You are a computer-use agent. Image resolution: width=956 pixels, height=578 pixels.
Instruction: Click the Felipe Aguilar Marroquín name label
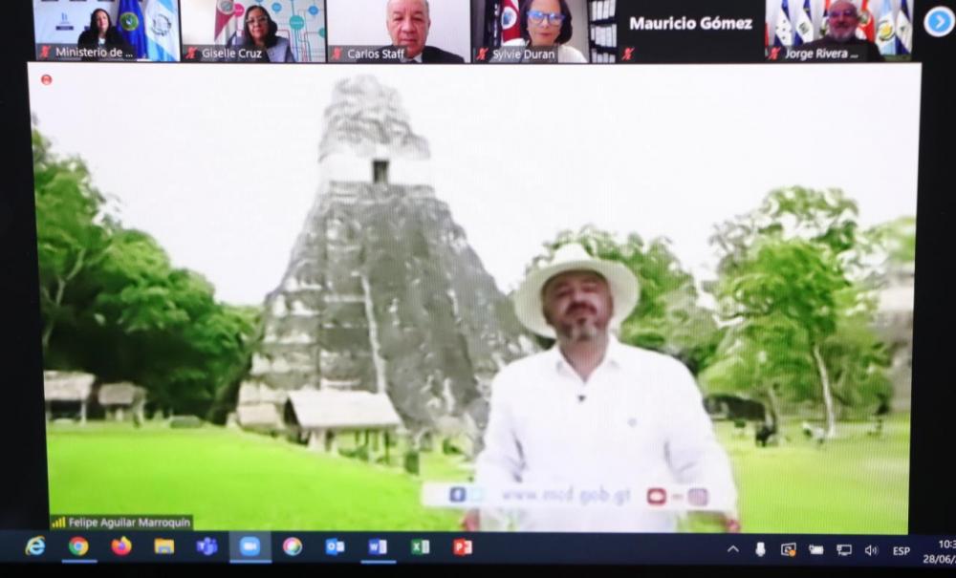click(x=121, y=523)
